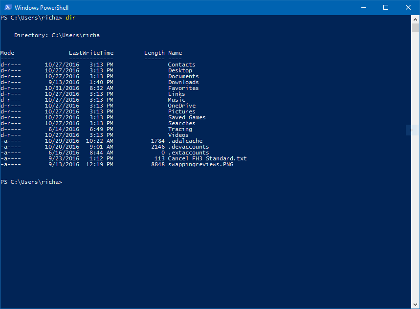Select the Windows PowerShell title text
Image resolution: width=420 pixels, height=309 pixels.
[42, 7]
